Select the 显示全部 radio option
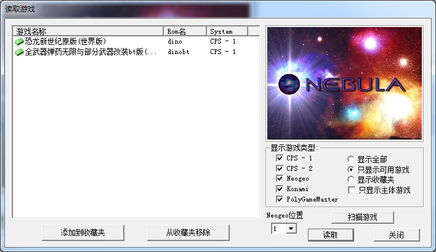 pyautogui.click(x=350, y=159)
